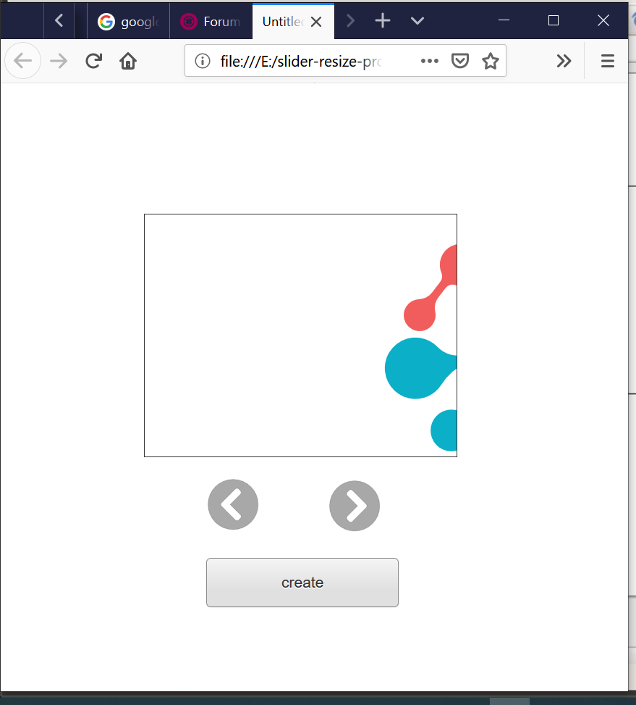
Task: Open a new tab with plus
Action: pos(383,21)
